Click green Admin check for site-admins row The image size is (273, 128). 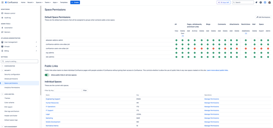pyautogui.click(x=268, y=57)
